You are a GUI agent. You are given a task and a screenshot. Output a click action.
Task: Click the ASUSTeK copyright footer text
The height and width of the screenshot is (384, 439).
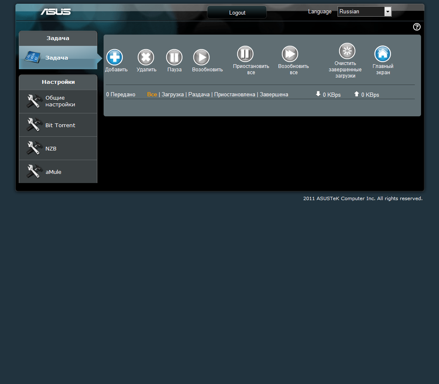coord(363,198)
